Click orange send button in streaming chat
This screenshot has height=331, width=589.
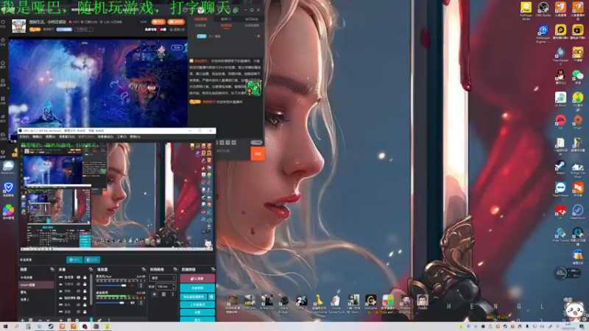point(258,154)
